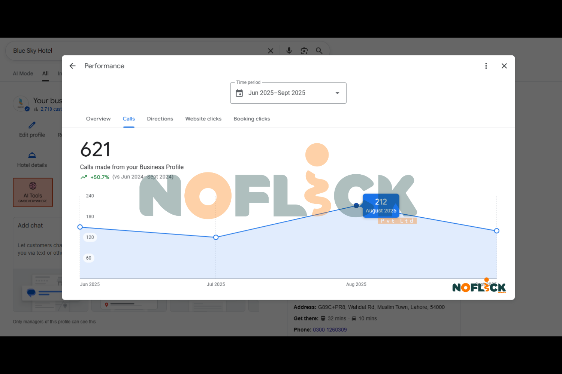The height and width of the screenshot is (374, 562).
Task: Click the business profile logo
Action: click(21, 103)
